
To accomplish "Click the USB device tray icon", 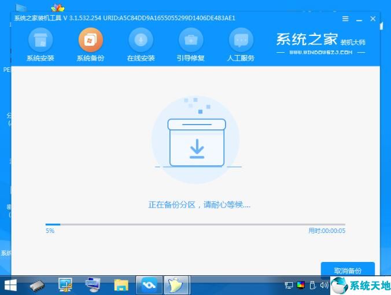I will [x=312, y=285].
